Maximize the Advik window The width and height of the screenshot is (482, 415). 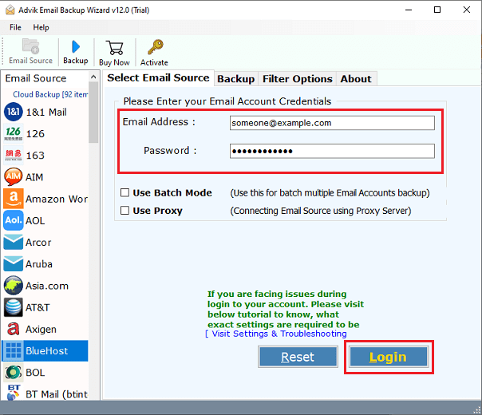(437, 10)
